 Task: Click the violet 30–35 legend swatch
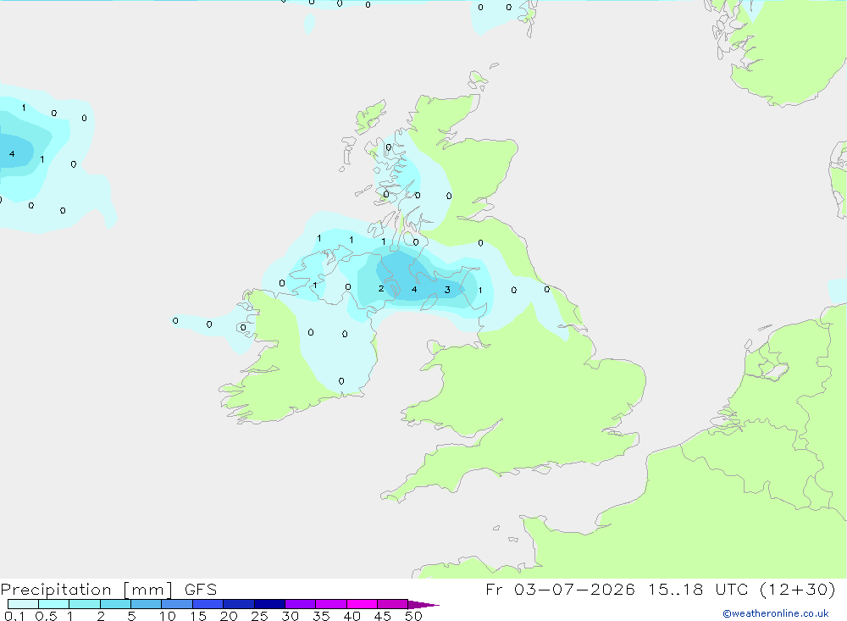coord(301,604)
